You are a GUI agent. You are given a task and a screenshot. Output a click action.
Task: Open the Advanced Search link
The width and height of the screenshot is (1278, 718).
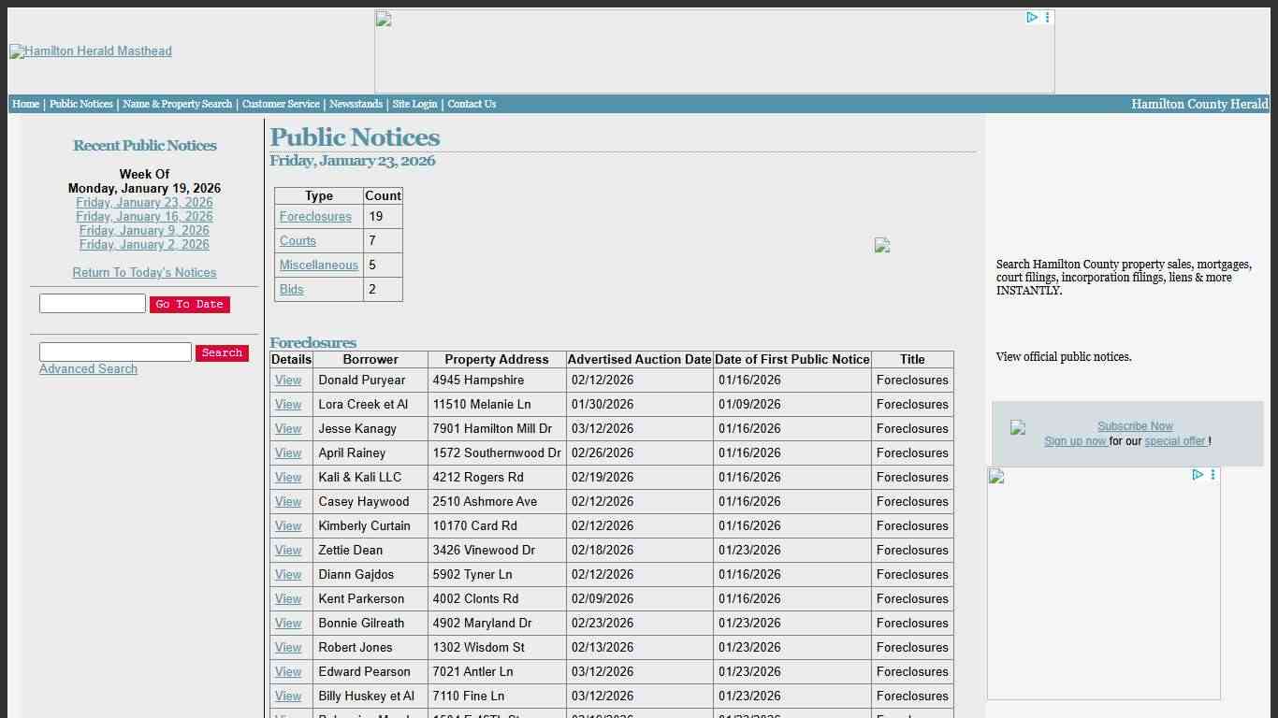pos(88,369)
